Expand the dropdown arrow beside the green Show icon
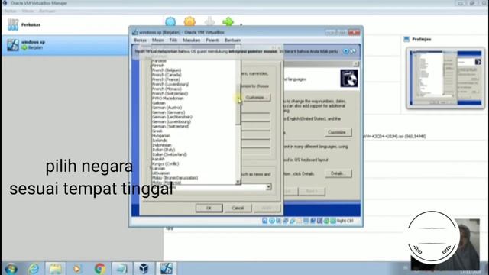 point(241,24)
